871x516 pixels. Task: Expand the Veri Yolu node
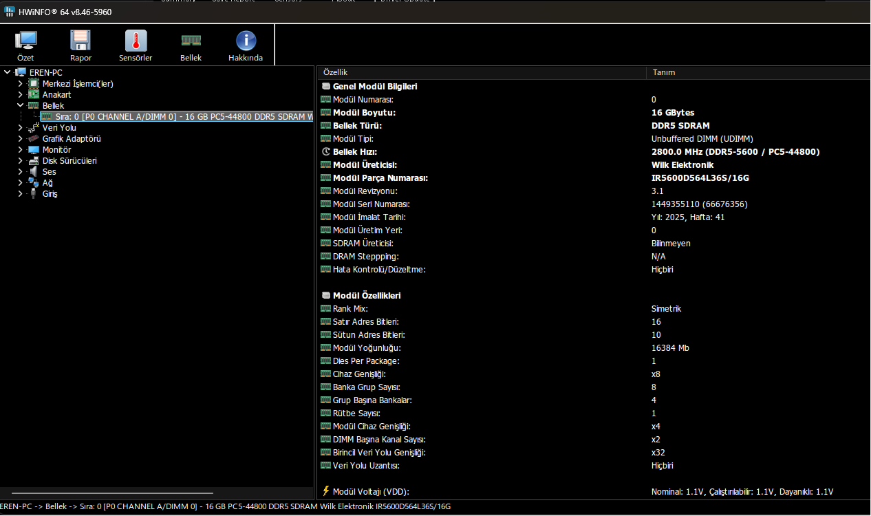tap(20, 127)
